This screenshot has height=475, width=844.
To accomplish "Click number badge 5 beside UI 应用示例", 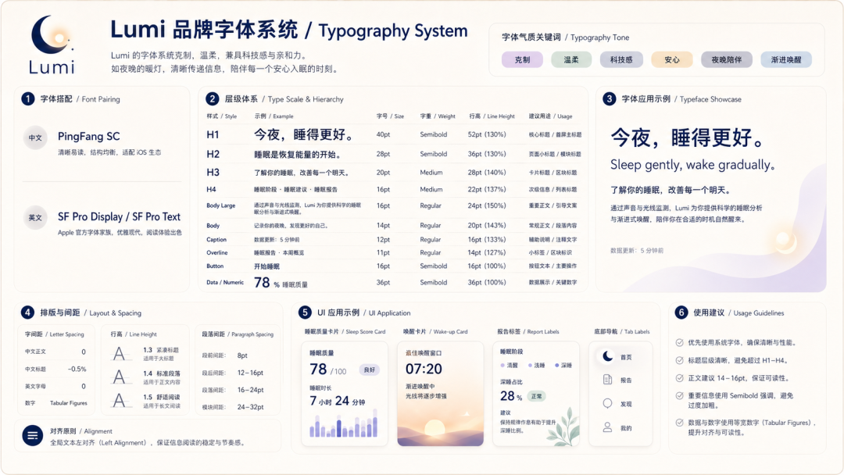I will (x=305, y=312).
